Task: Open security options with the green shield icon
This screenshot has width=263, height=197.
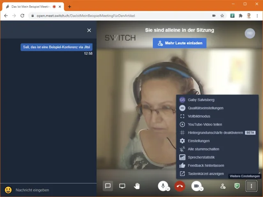Action: point(237,186)
